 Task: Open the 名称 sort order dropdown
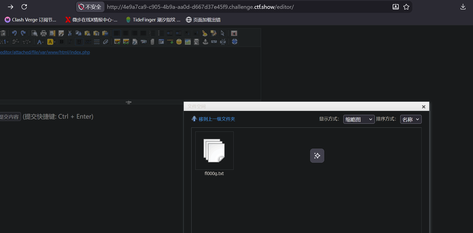click(411, 119)
